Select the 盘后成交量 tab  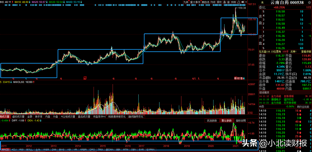click(84, 117)
